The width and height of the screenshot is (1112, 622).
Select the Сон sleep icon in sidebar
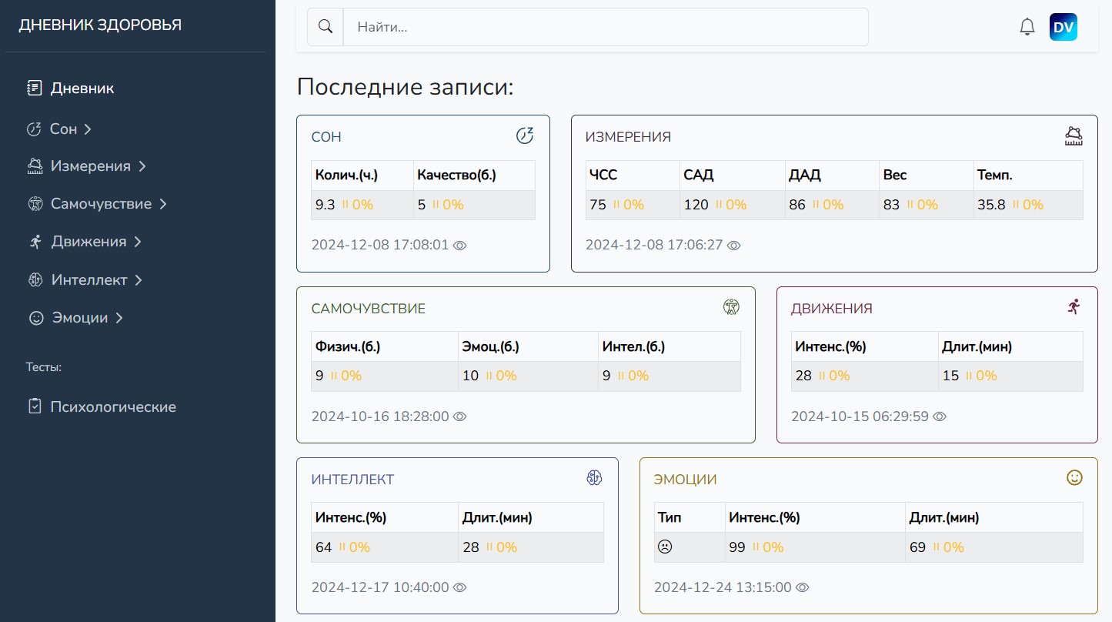[34, 129]
